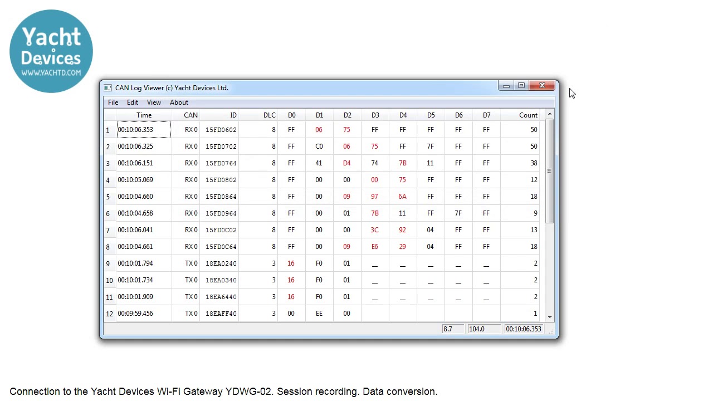
Task: Click D3 value 97 in row 5
Action: pos(375,197)
